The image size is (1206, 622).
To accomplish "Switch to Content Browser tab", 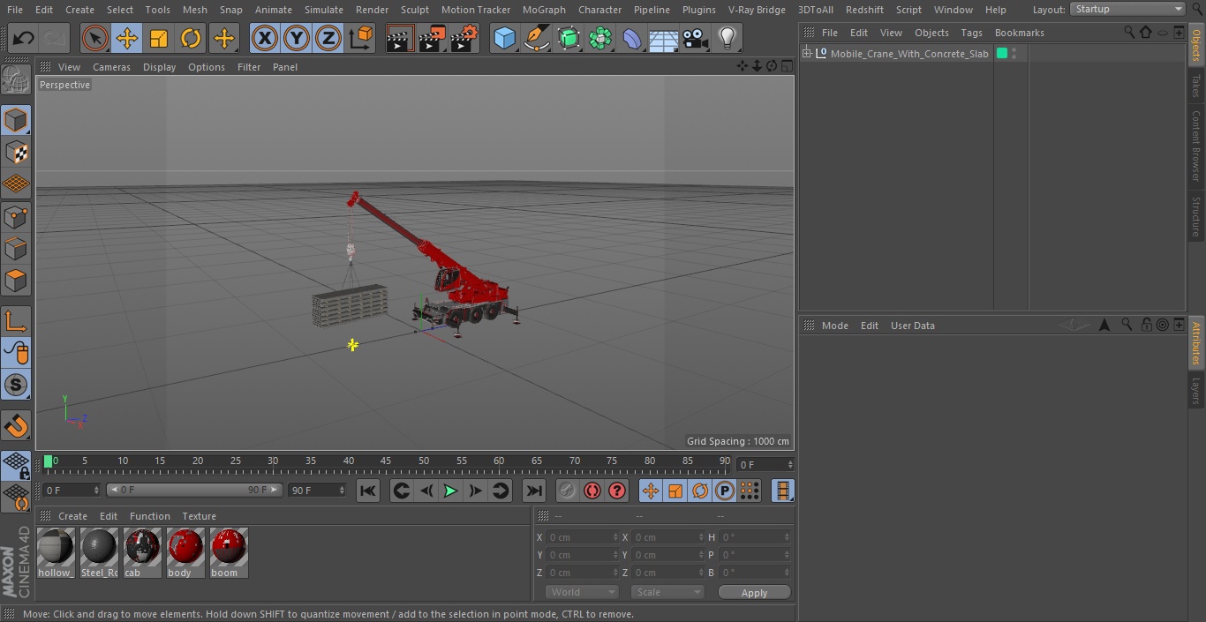I will pyautogui.click(x=1196, y=146).
